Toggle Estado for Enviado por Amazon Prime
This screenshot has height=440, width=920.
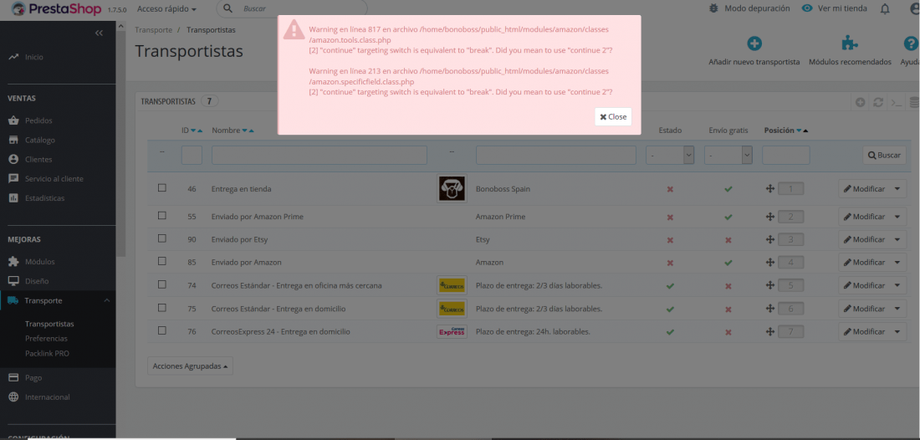point(670,217)
